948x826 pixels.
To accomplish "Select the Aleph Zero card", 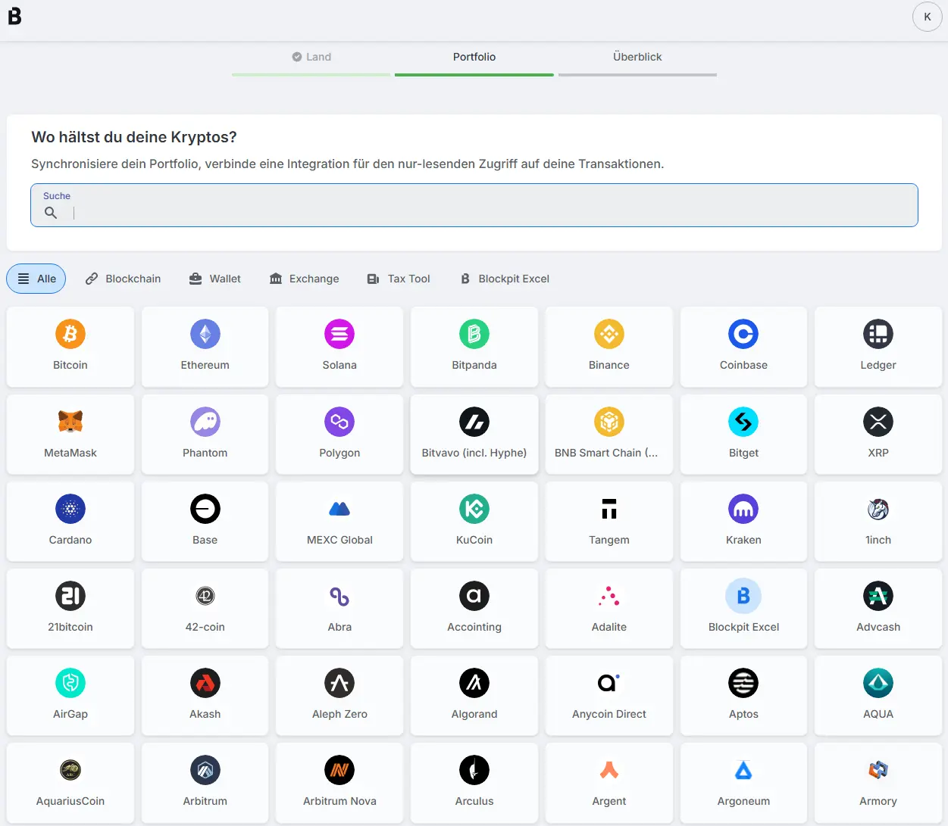I will point(339,696).
